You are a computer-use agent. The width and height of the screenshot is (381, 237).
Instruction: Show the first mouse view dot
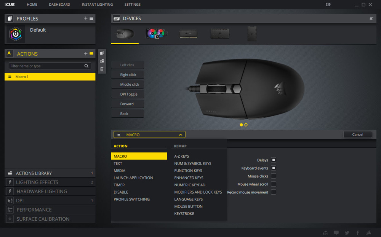tap(241, 125)
